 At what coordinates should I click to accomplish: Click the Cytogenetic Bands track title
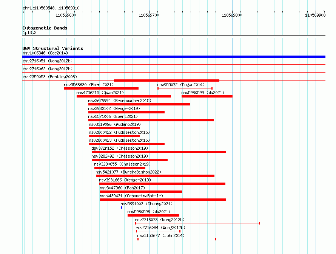45,28
